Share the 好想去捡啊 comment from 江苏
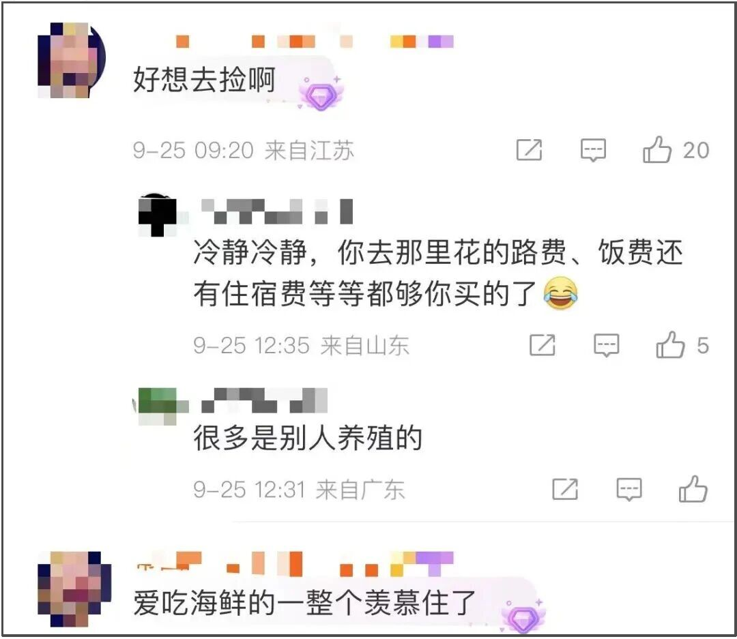The width and height of the screenshot is (737, 639). [530, 150]
